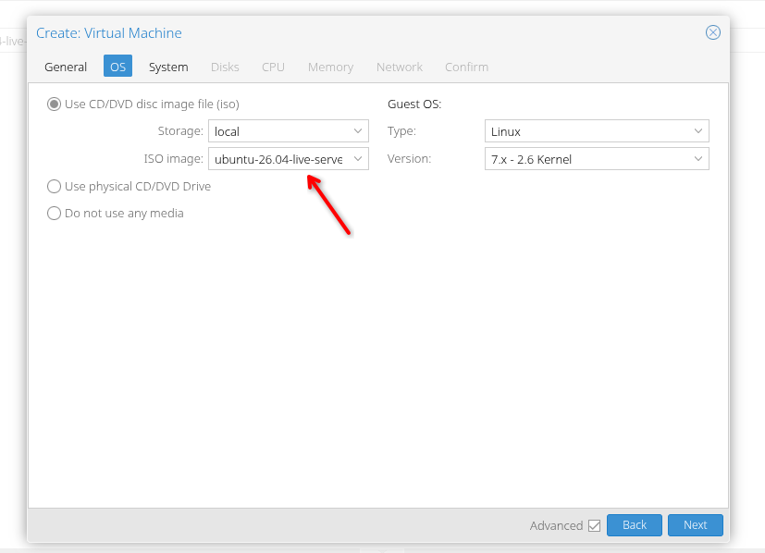Open the CPU tab
The image size is (765, 553).
coord(273,67)
